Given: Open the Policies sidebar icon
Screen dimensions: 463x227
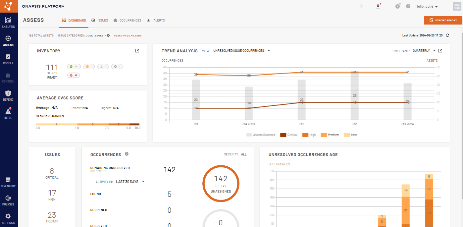Looking at the screenshot, I should [8, 200].
